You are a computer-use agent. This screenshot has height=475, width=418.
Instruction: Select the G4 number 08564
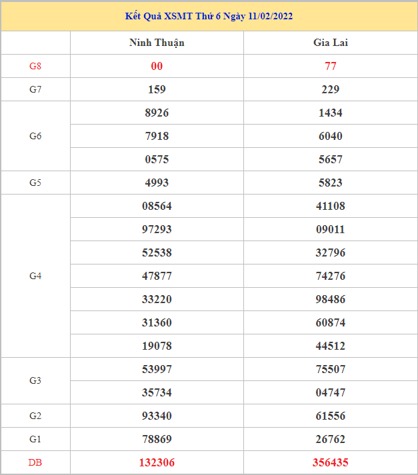[157, 206]
